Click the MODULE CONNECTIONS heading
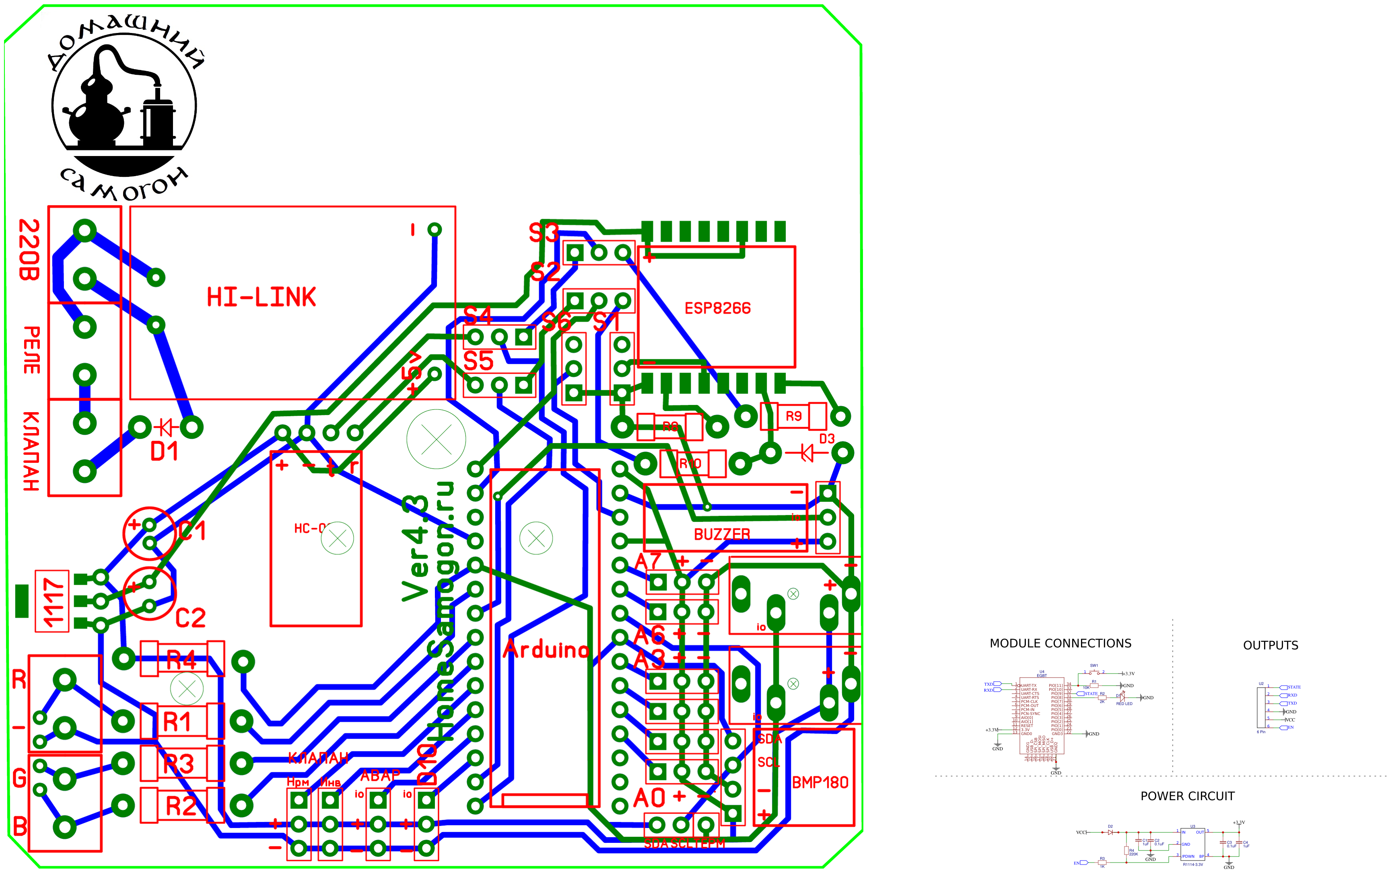 tap(1060, 643)
